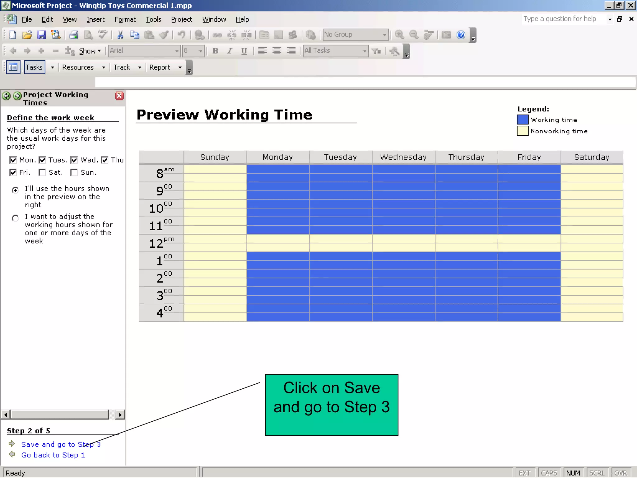Open the Tools menu
Image resolution: width=637 pixels, height=478 pixels.
point(153,19)
